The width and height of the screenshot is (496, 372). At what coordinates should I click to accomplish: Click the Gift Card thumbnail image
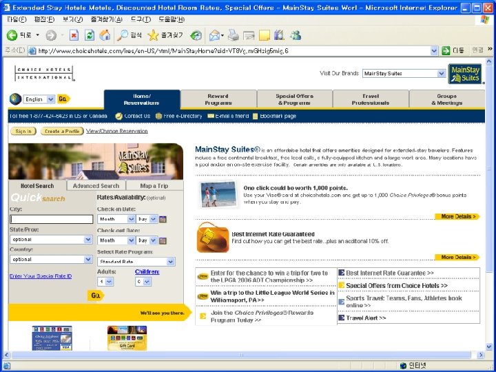coord(127,338)
